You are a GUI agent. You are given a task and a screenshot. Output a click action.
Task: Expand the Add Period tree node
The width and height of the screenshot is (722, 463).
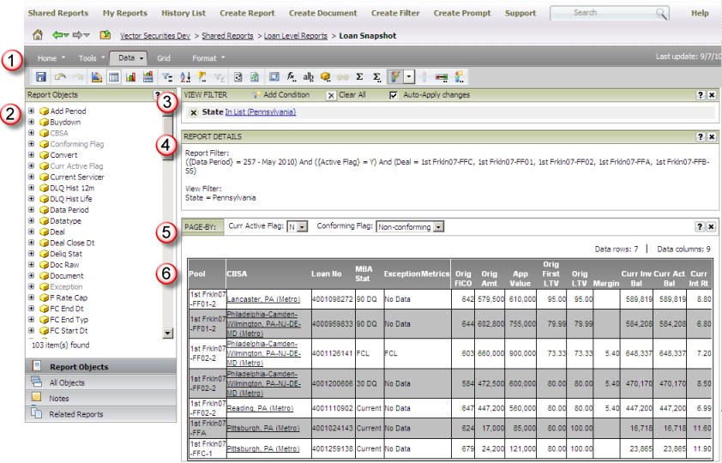click(x=32, y=111)
